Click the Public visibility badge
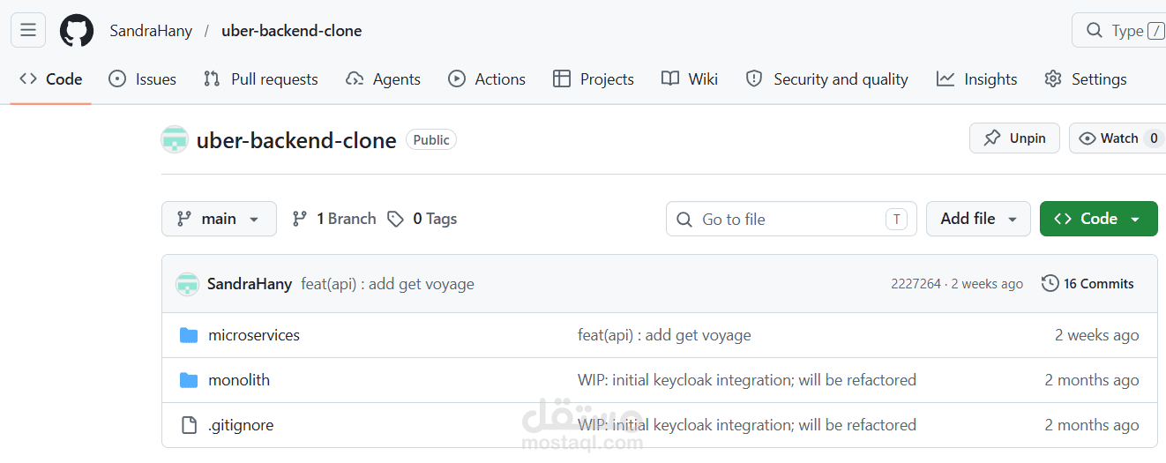 pos(431,139)
